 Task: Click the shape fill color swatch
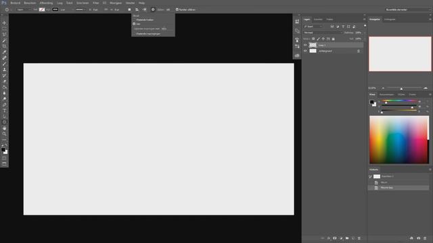pos(42,9)
